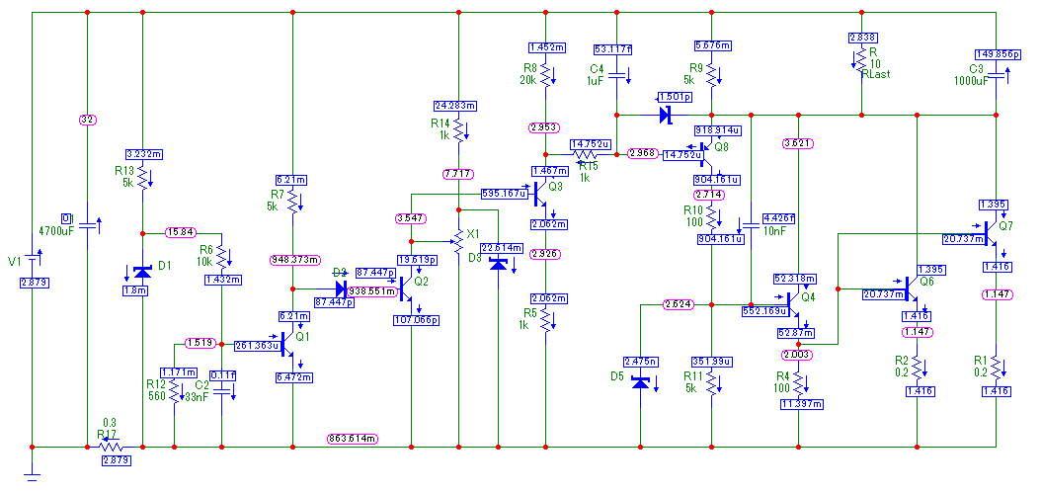
Task: Click the 22.614m current label
Action: (x=502, y=248)
